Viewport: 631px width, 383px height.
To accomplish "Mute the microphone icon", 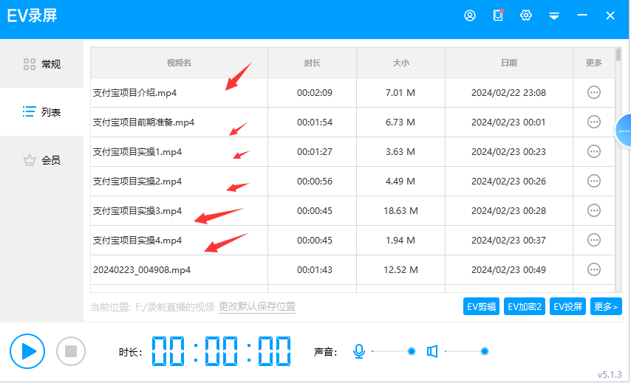I will point(359,351).
